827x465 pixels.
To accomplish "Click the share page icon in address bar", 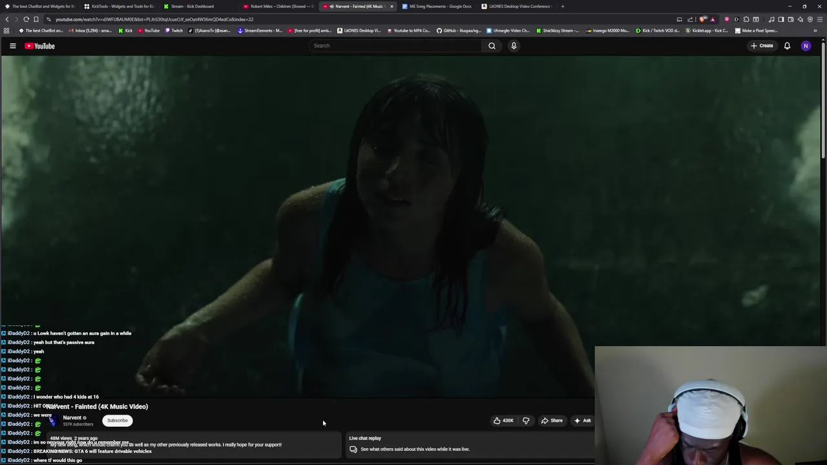I will pos(690,19).
